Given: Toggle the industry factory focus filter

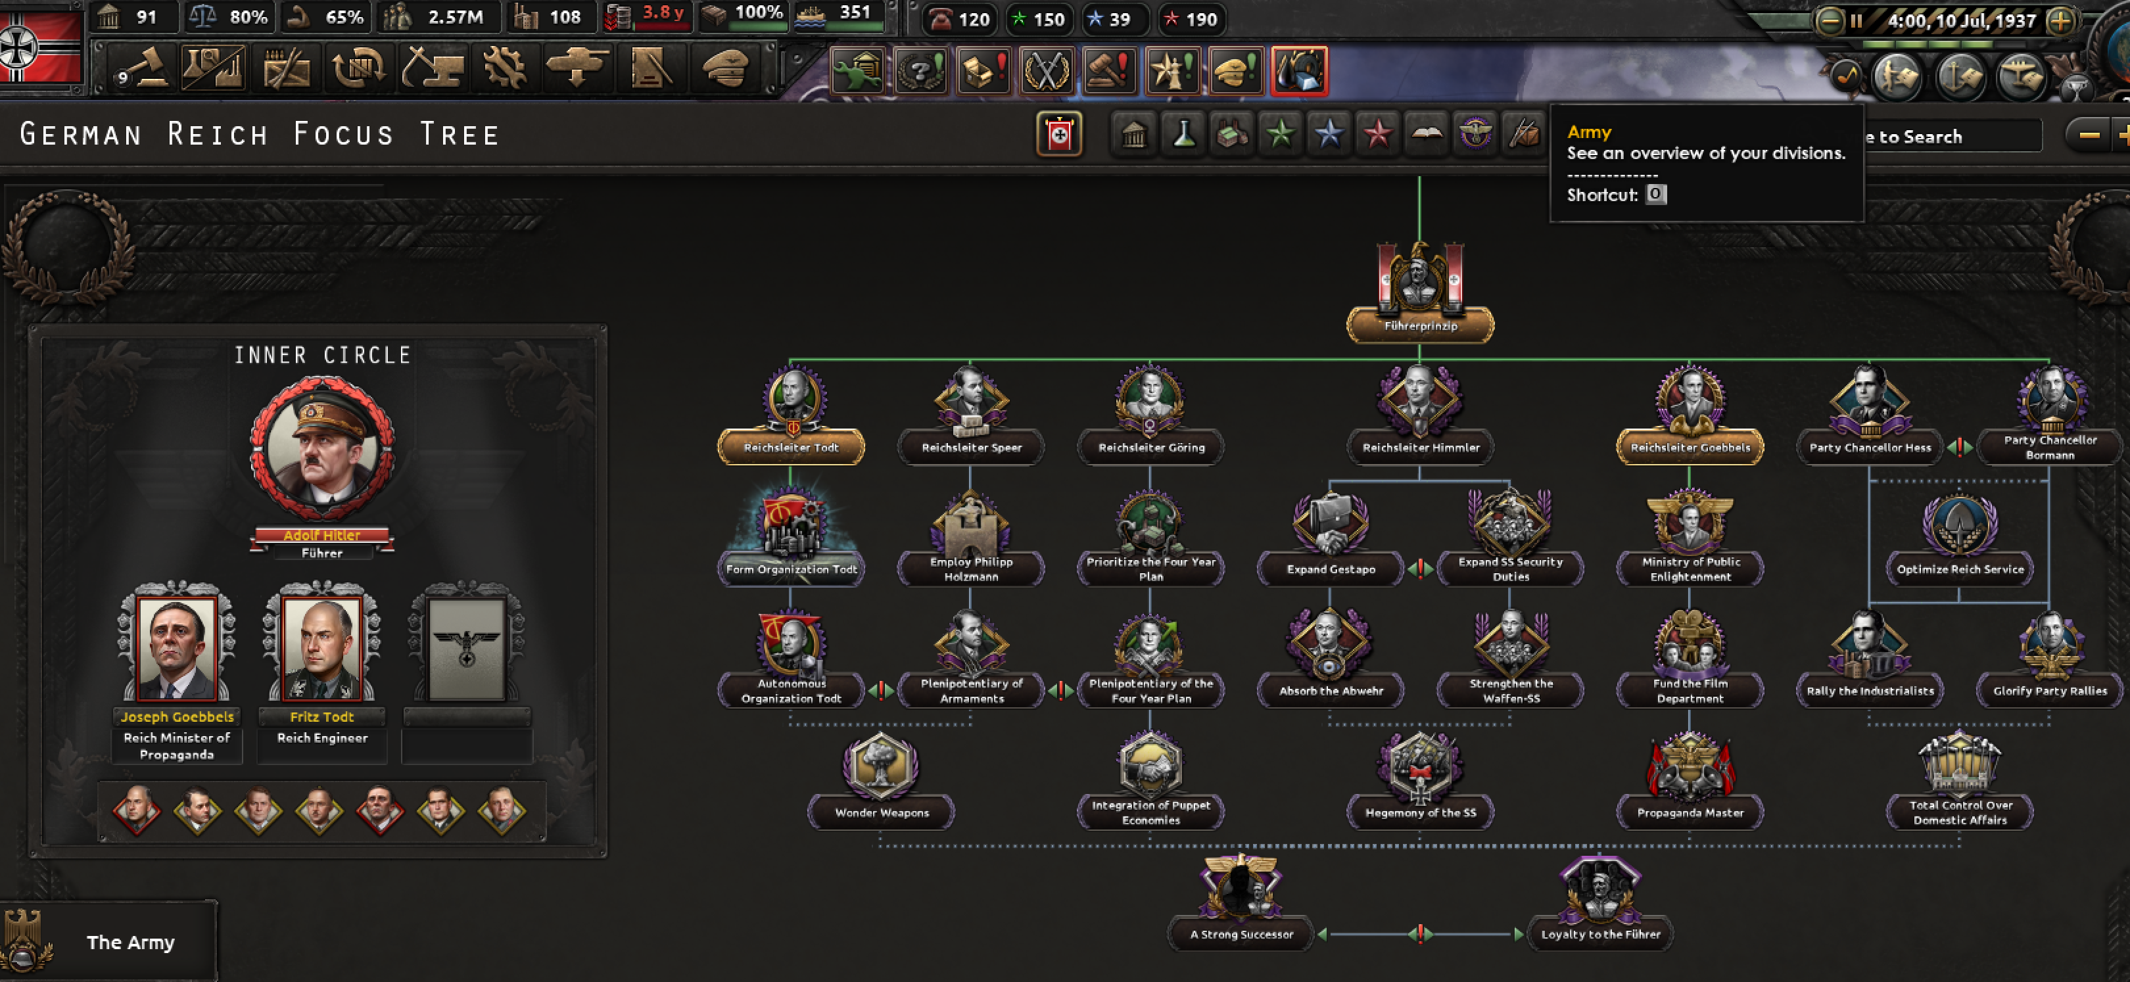Looking at the screenshot, I should 1232,133.
